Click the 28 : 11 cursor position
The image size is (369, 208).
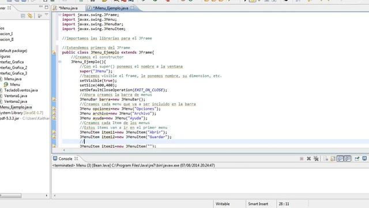pos(284,204)
